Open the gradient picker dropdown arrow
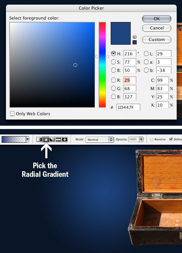 tap(28, 139)
